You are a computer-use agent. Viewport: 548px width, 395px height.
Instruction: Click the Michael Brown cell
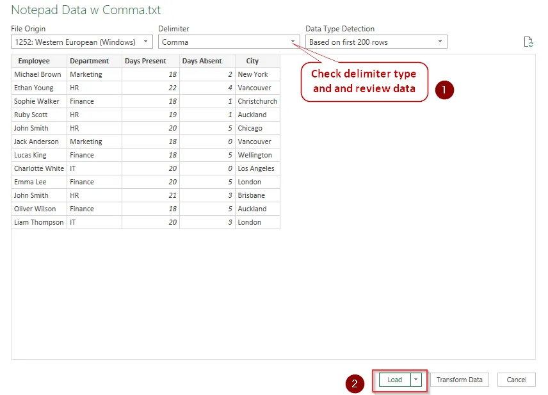39,74
